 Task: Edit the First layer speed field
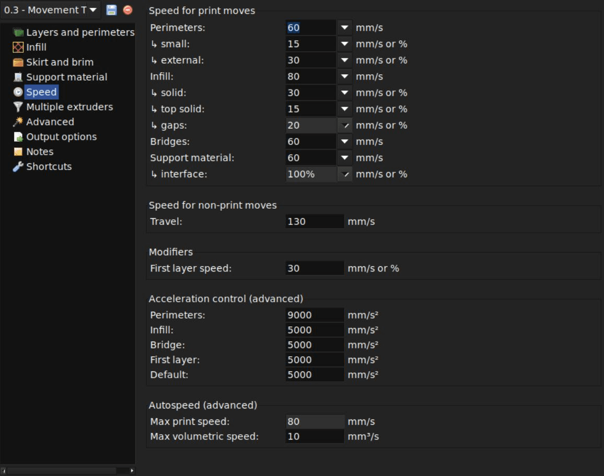(x=315, y=268)
